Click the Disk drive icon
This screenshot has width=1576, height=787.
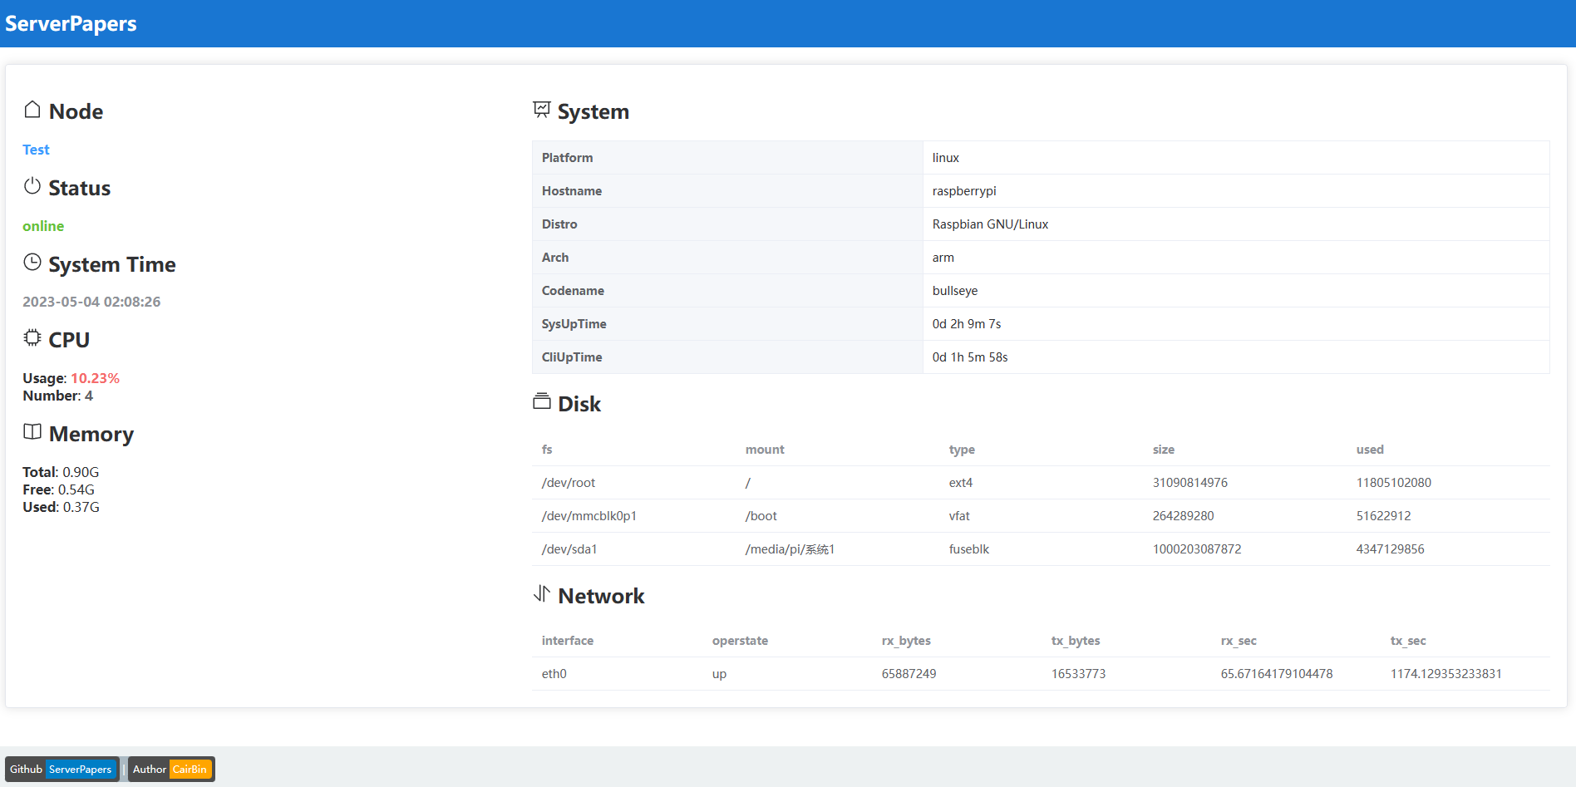point(542,401)
